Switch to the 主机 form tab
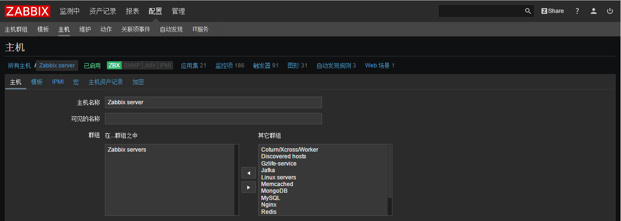 (x=16, y=82)
